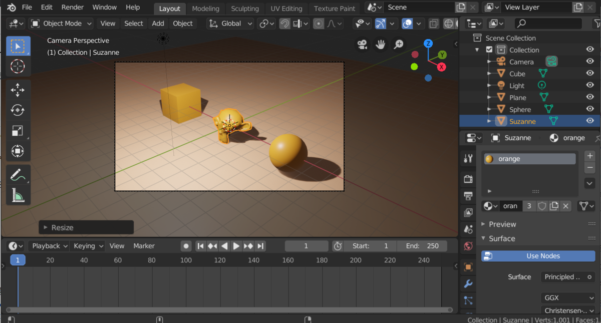This screenshot has height=323, width=601.
Task: Open the Object properties tab
Action: pyautogui.click(x=468, y=267)
